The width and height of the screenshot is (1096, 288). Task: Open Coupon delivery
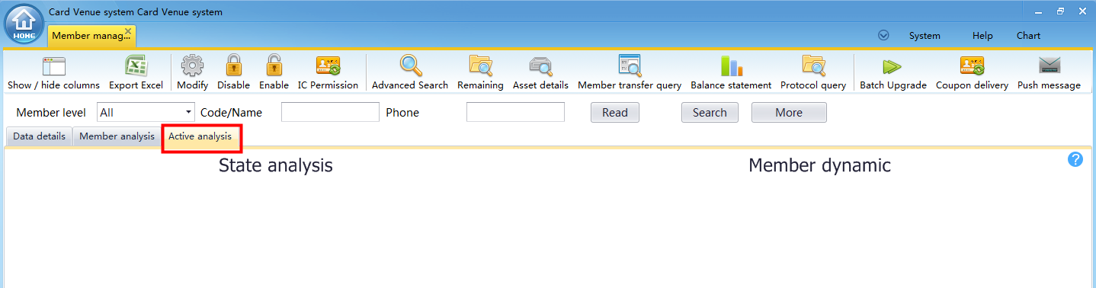tap(972, 73)
